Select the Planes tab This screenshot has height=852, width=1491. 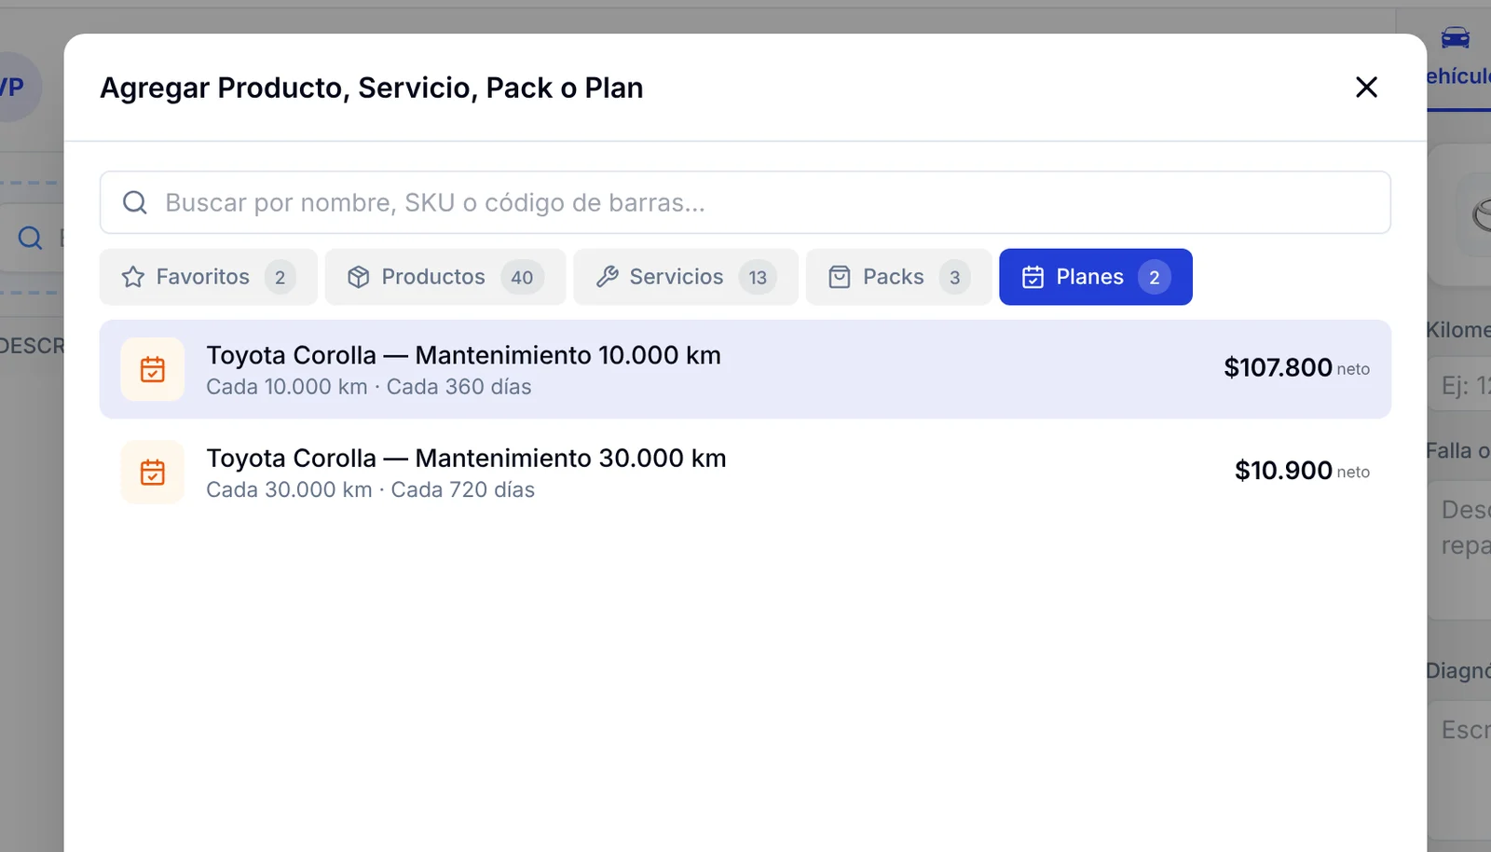coord(1096,277)
